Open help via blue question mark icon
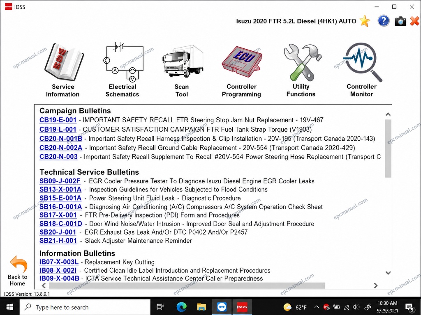The height and width of the screenshot is (315, 421). pos(384,21)
